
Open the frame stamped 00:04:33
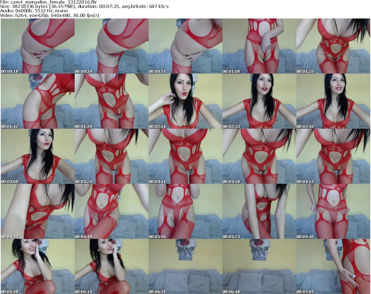pos(38,211)
